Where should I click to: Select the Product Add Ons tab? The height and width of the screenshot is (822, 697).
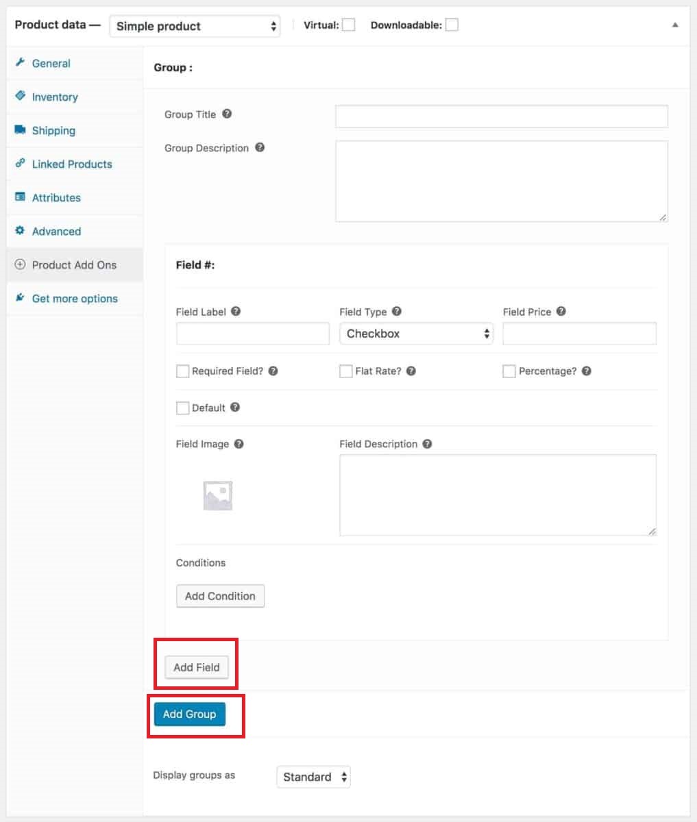[75, 264]
